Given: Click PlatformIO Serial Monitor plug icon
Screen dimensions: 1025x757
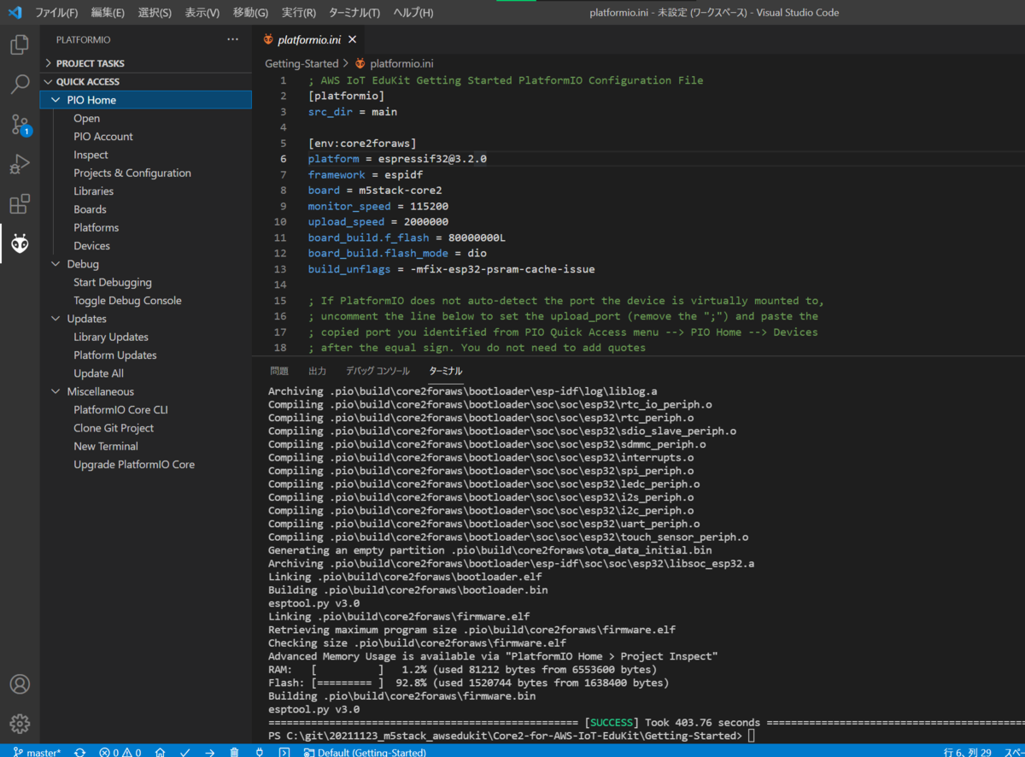Looking at the screenshot, I should click(x=259, y=752).
